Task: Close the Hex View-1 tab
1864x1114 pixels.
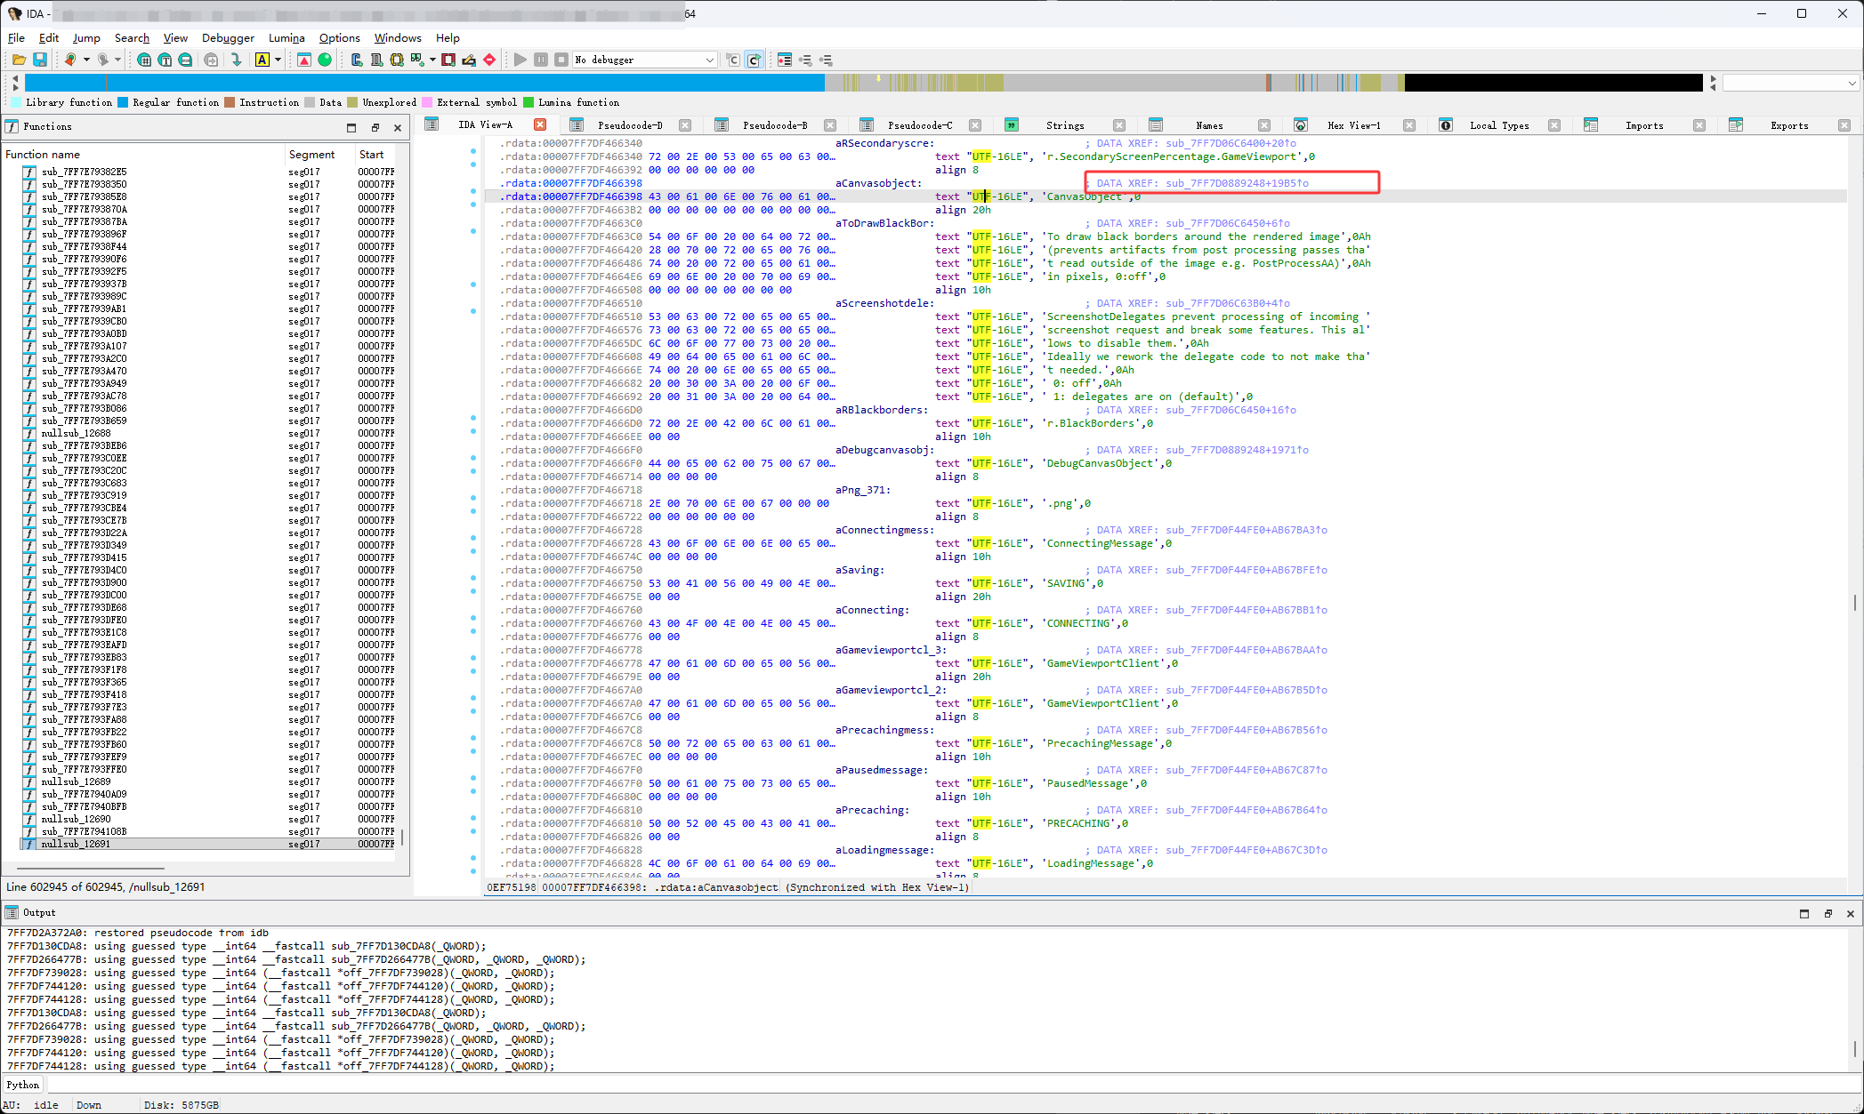Action: click(x=1409, y=125)
